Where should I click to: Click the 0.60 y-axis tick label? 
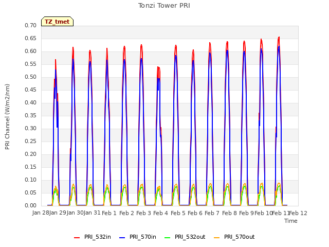tap(31, 51)
